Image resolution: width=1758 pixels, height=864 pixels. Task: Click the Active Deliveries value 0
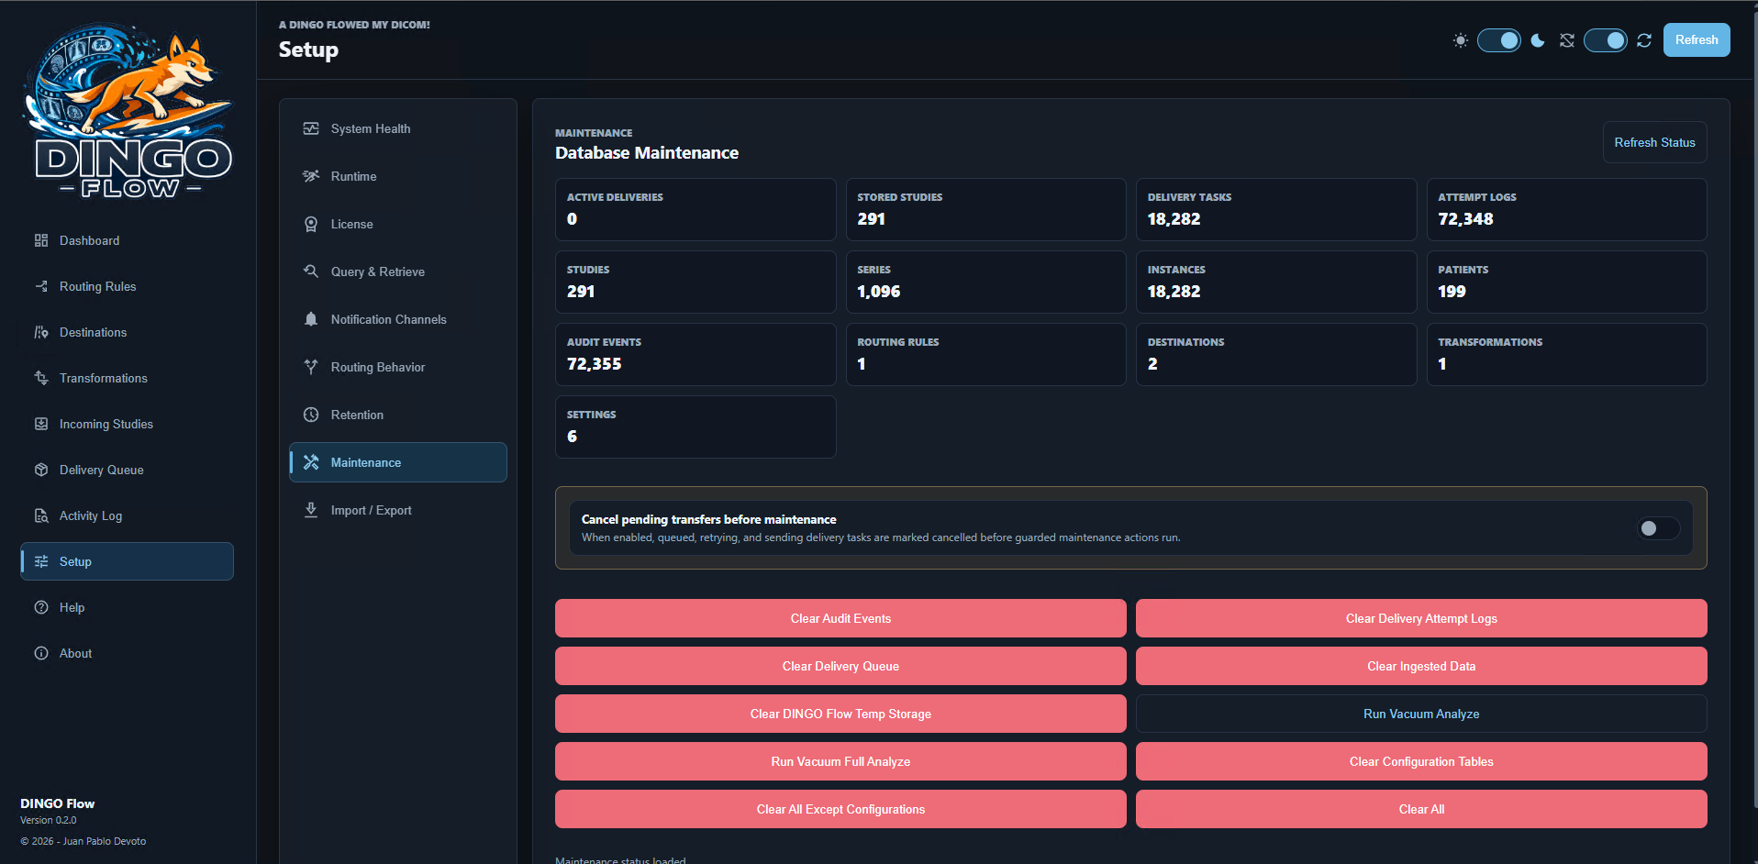(x=572, y=219)
